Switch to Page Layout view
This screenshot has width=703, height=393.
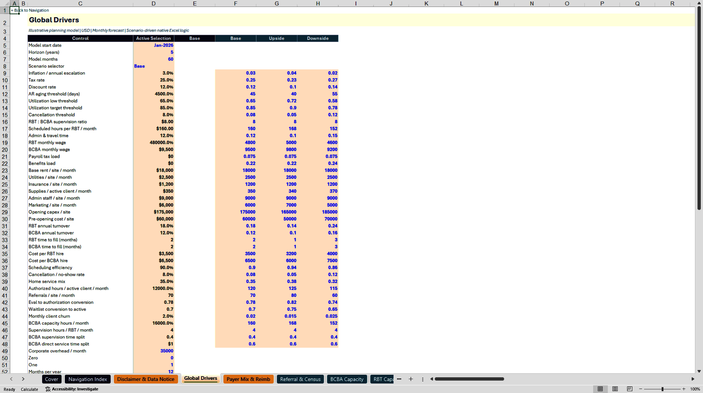[615, 389]
